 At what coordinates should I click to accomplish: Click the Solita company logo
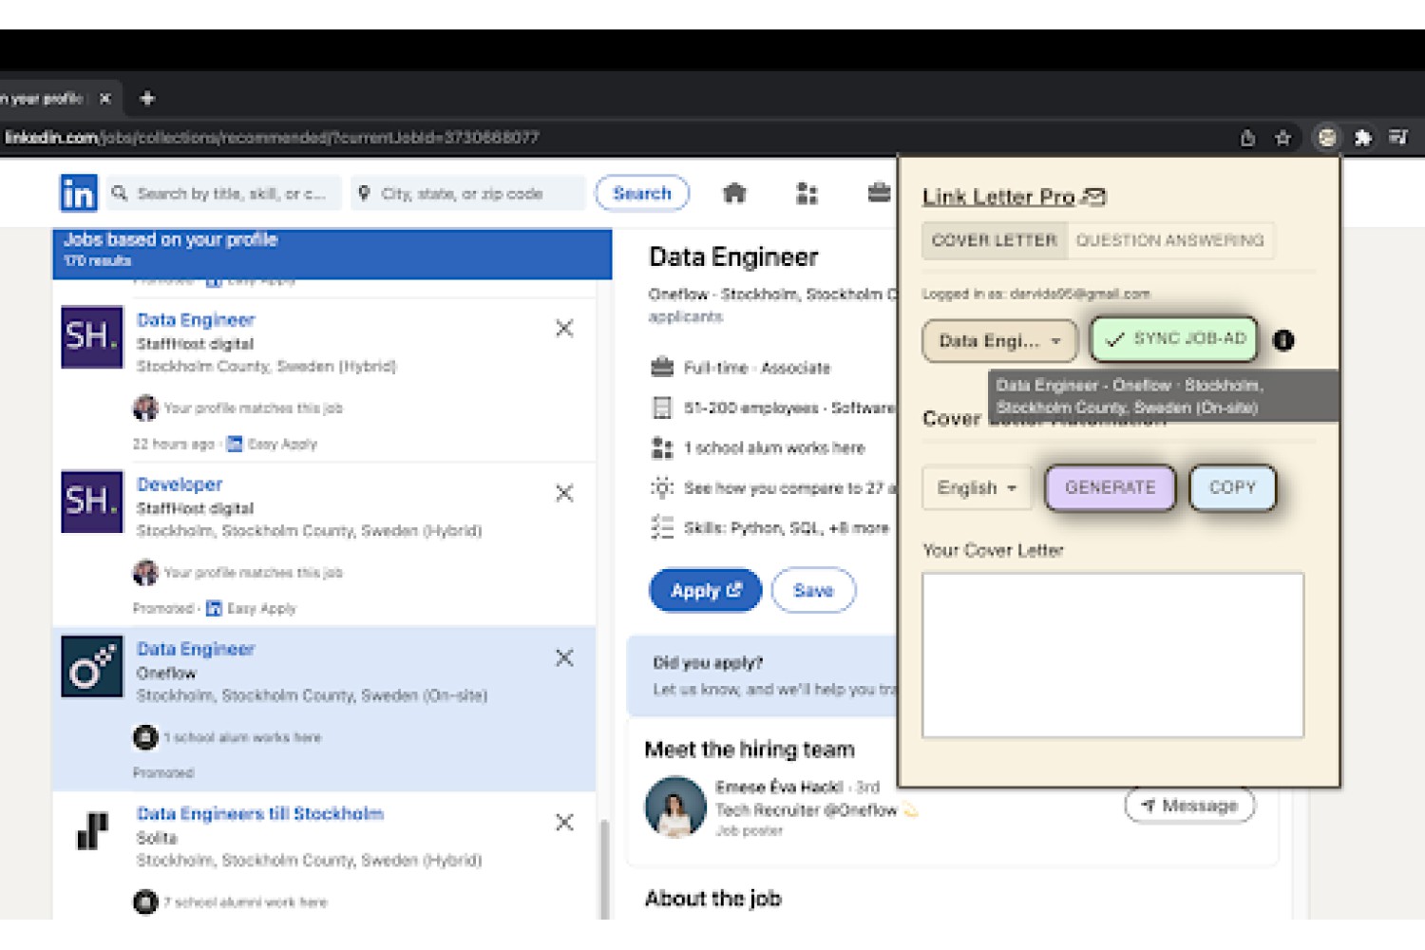click(92, 830)
